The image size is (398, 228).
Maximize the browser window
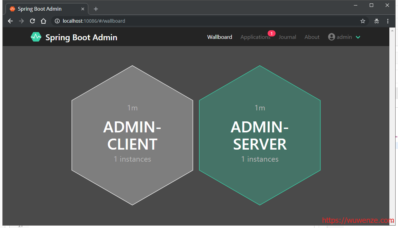click(371, 5)
